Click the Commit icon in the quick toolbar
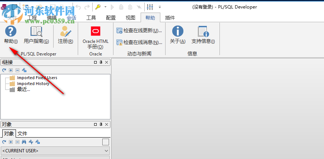Viewport: 324px width, 159px height. pos(121,7)
